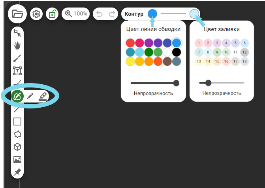Screen dimensions: 265x188
Task: Choose fill color swatch number 12
Action: tap(244, 52)
